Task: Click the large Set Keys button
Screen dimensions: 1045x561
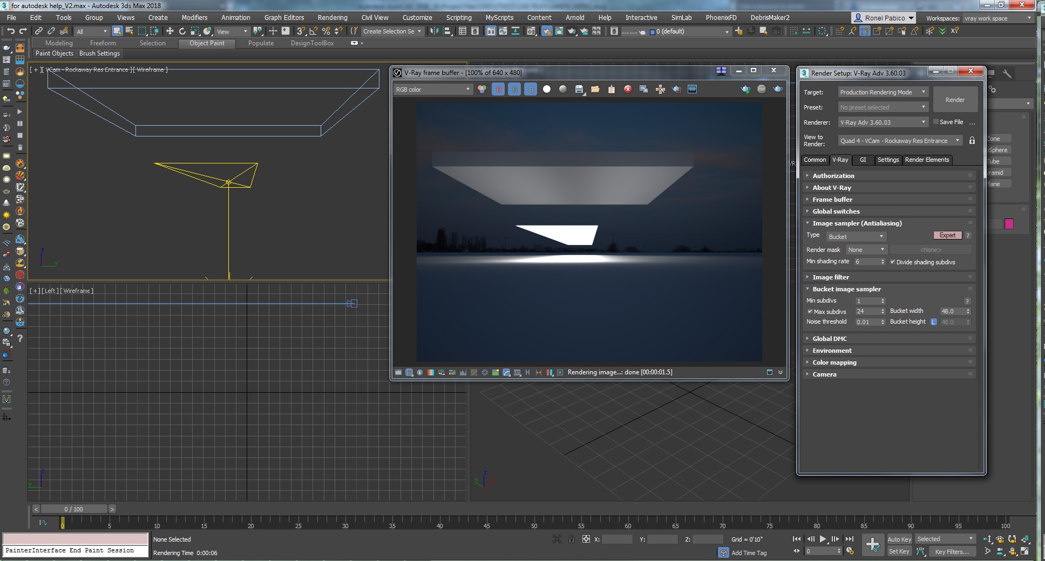Action: 872,544
